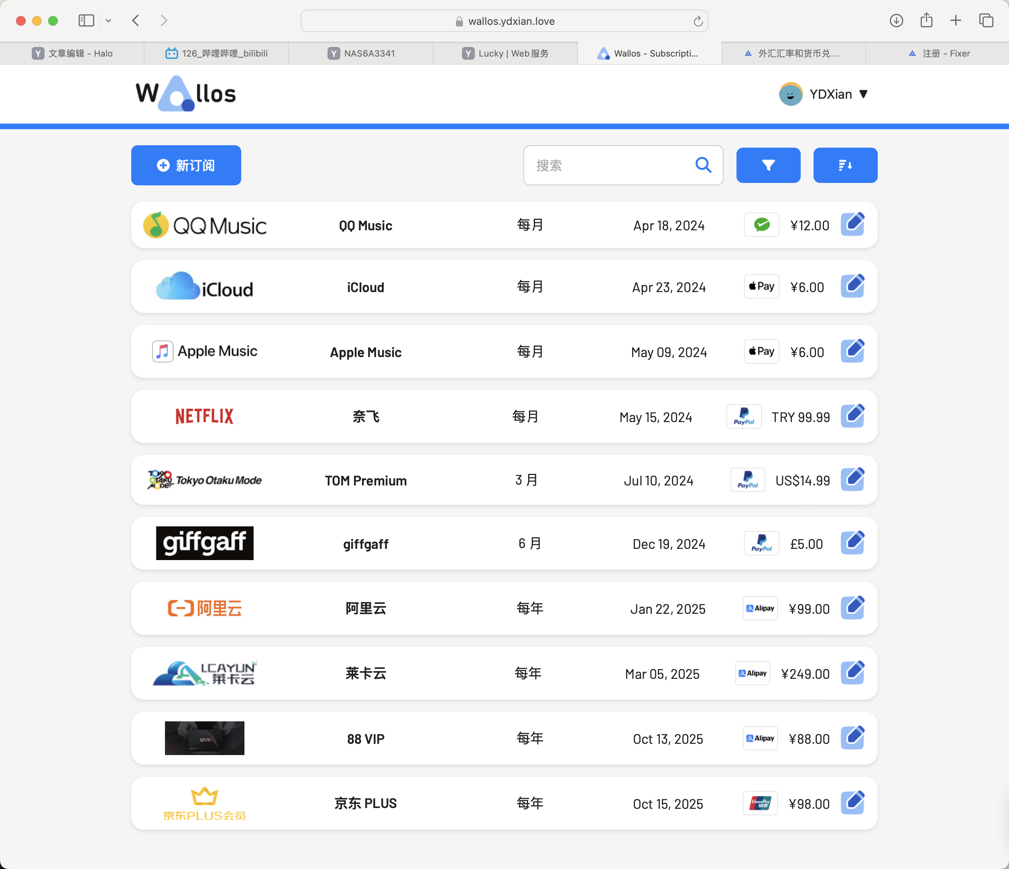Click the QQ Music logo thumbnail
This screenshot has width=1009, height=869.
click(205, 225)
